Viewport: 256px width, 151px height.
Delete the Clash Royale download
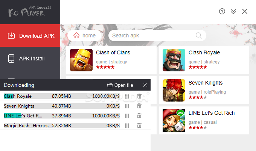pos(139,96)
